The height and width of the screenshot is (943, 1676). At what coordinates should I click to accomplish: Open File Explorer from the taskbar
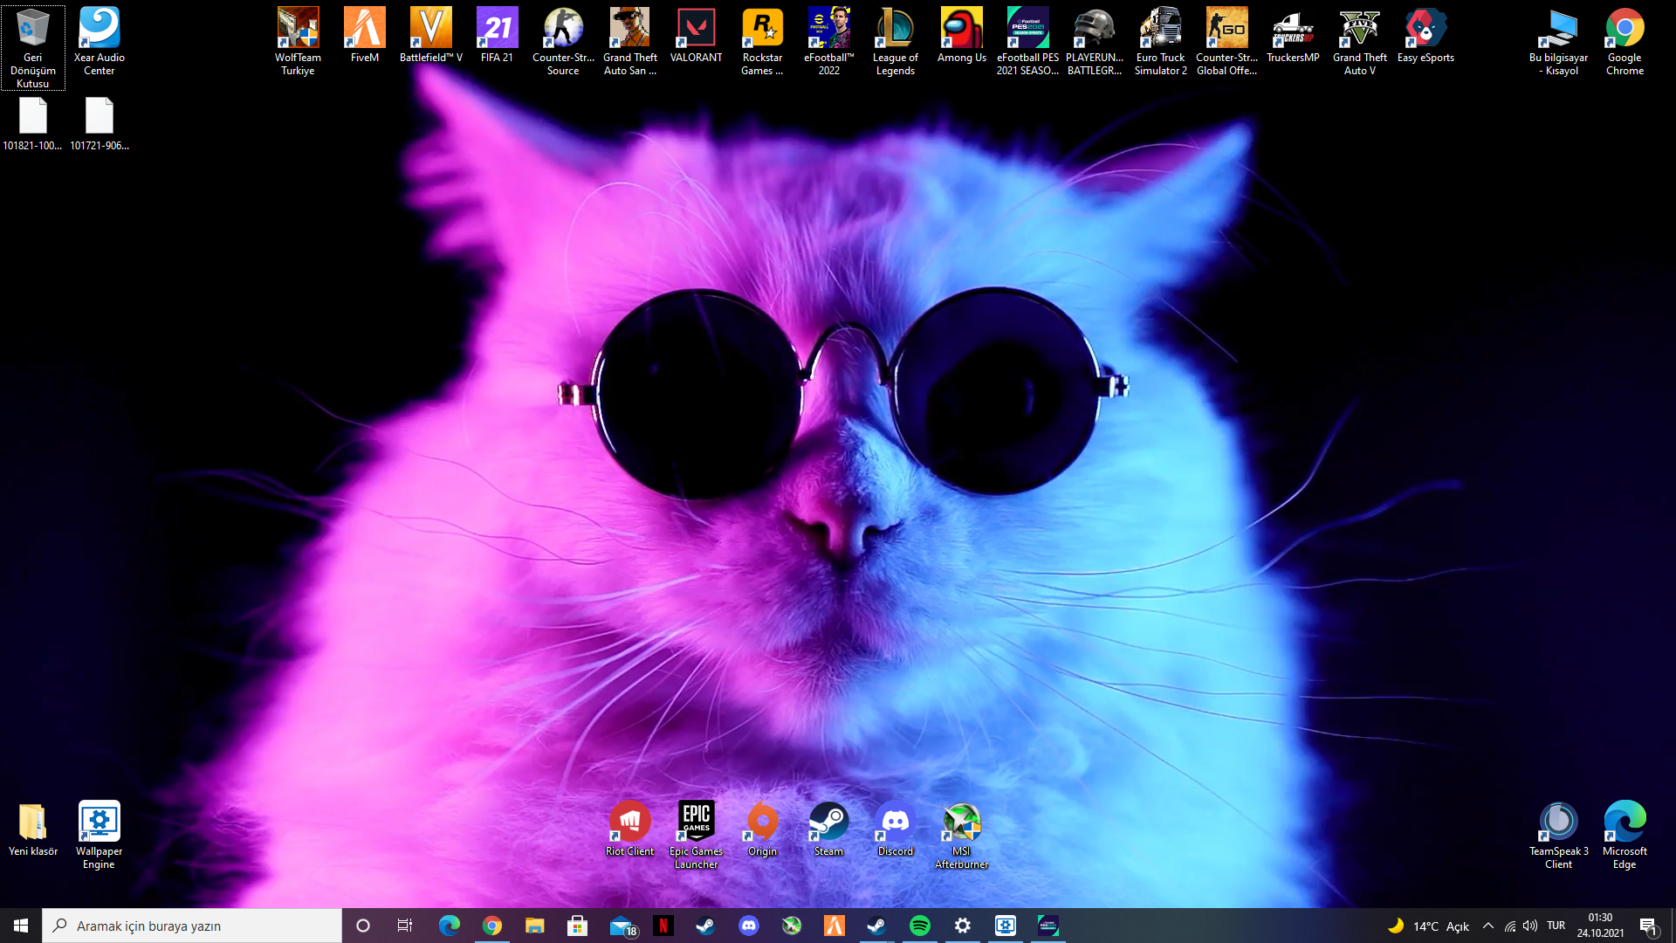click(534, 926)
